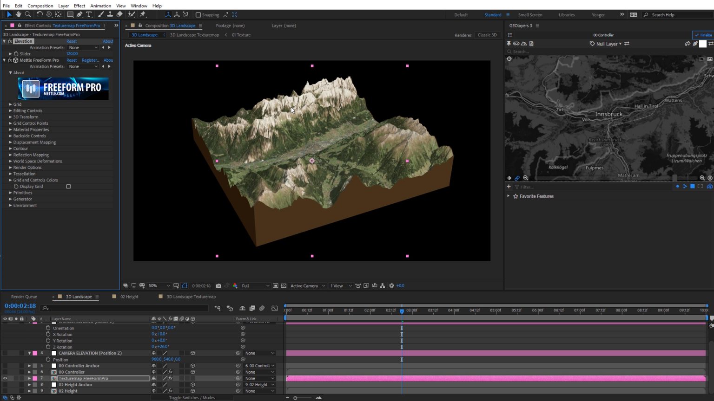
Task: Select the Rotation tool
Action: 40,14
